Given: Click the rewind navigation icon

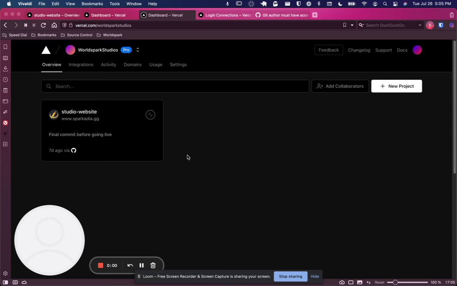Looking at the screenshot, I should [x=26, y=25].
